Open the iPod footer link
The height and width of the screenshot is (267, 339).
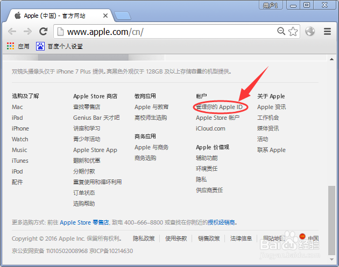[x=17, y=171]
